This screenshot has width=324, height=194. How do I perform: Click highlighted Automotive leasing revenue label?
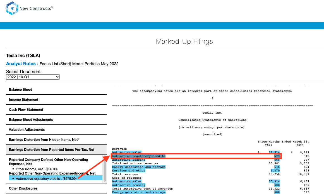pyautogui.click(x=129, y=160)
